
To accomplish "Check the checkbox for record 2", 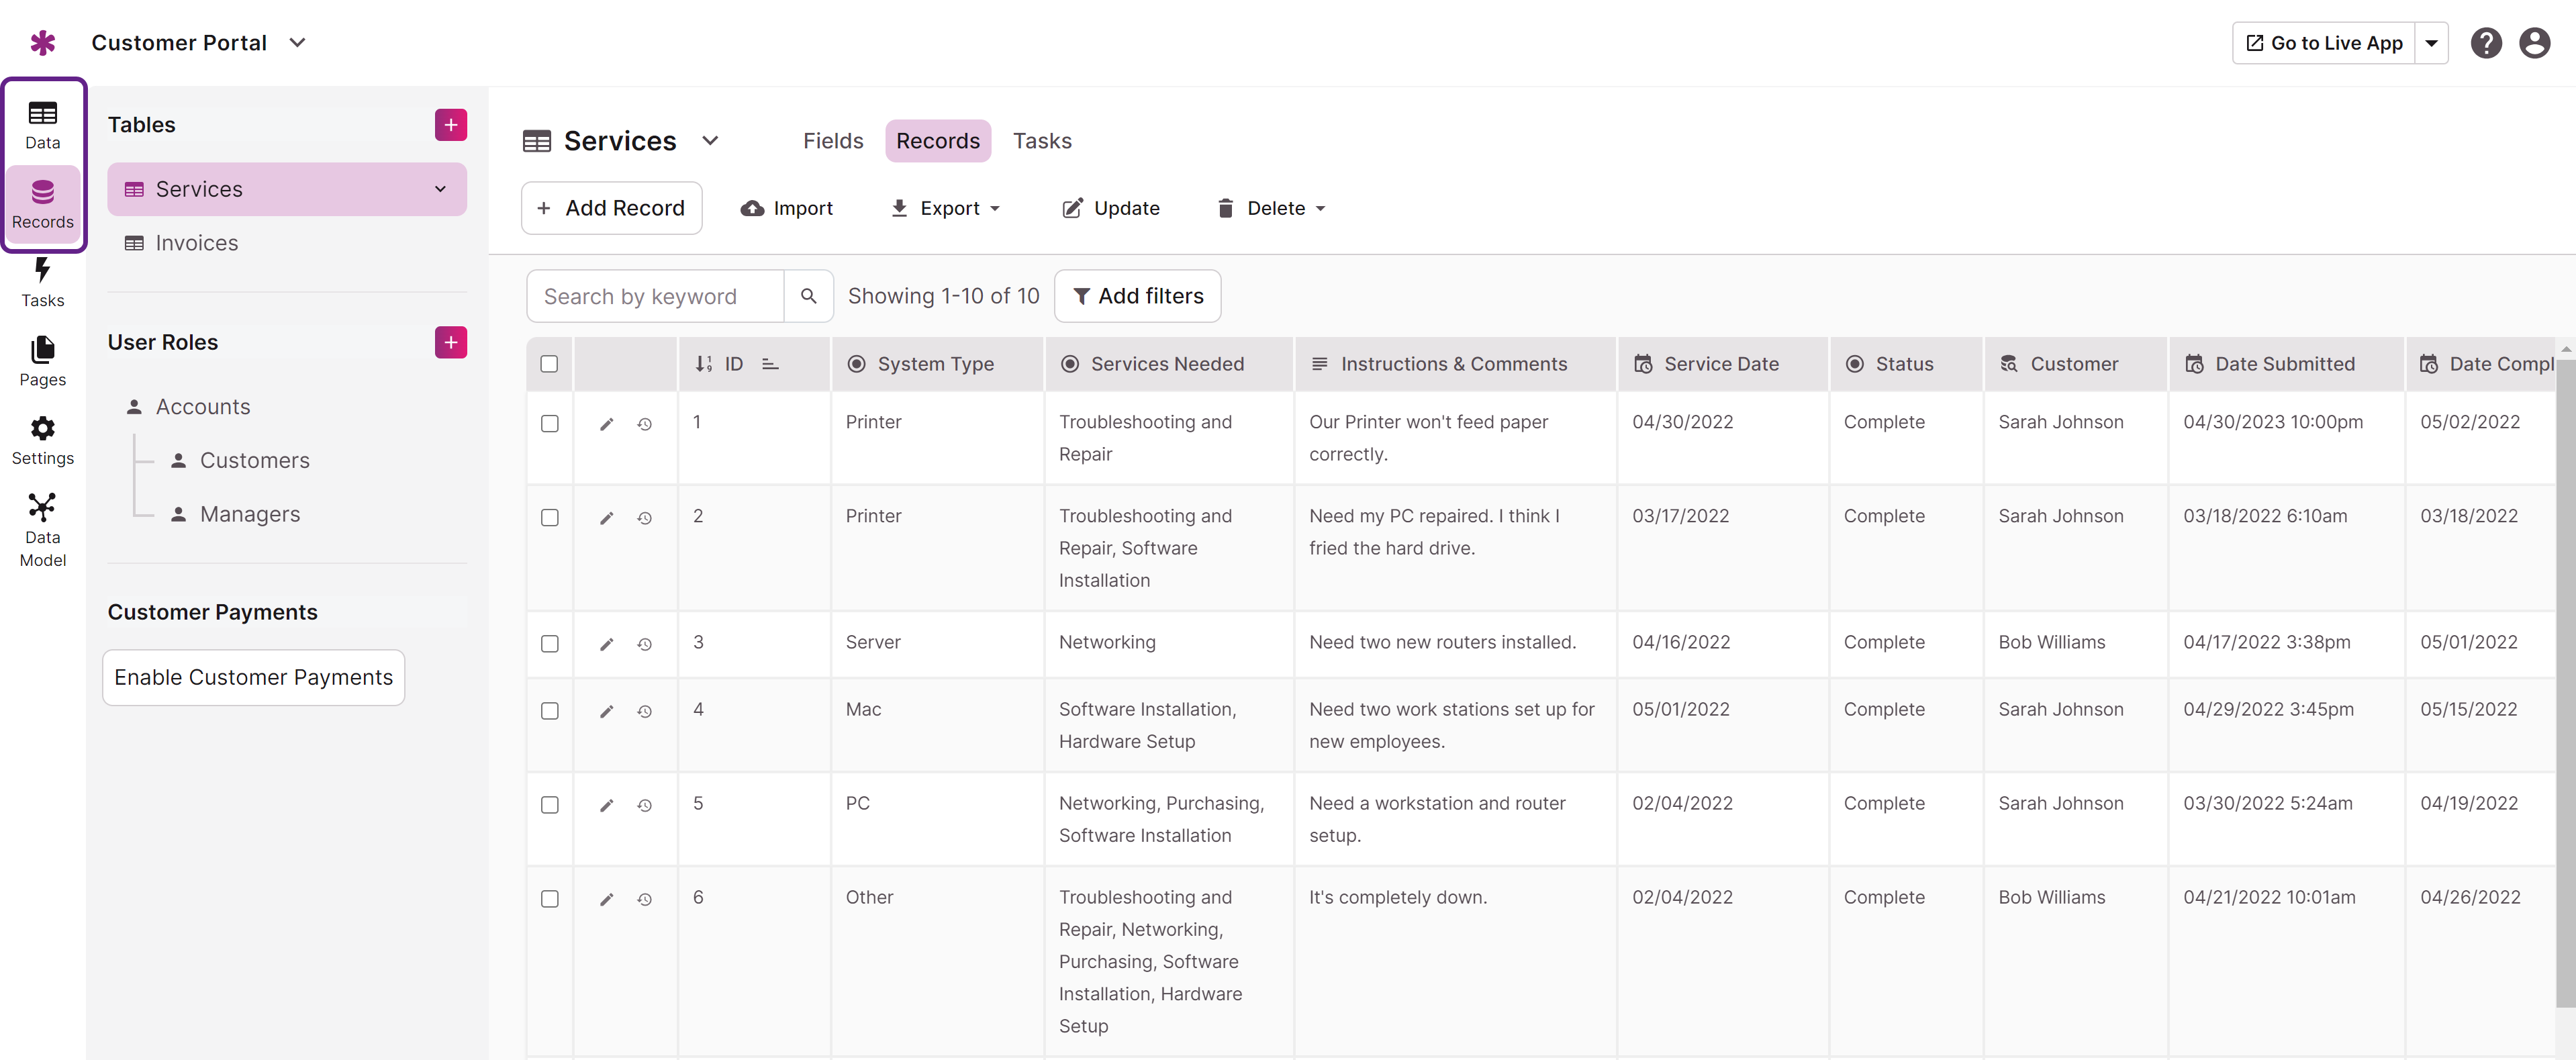I will 549,518.
